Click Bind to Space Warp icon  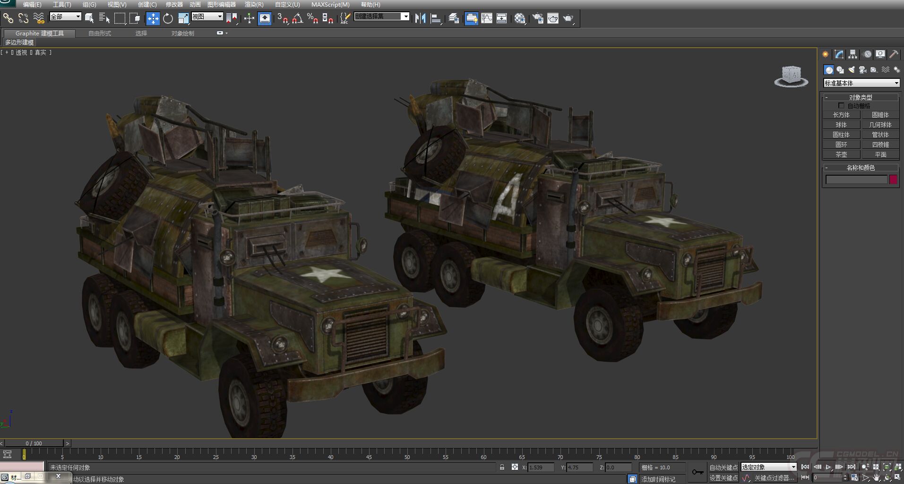39,18
